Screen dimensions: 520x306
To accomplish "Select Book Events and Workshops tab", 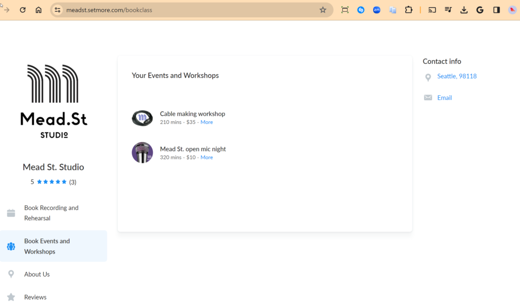I will 47,246.
